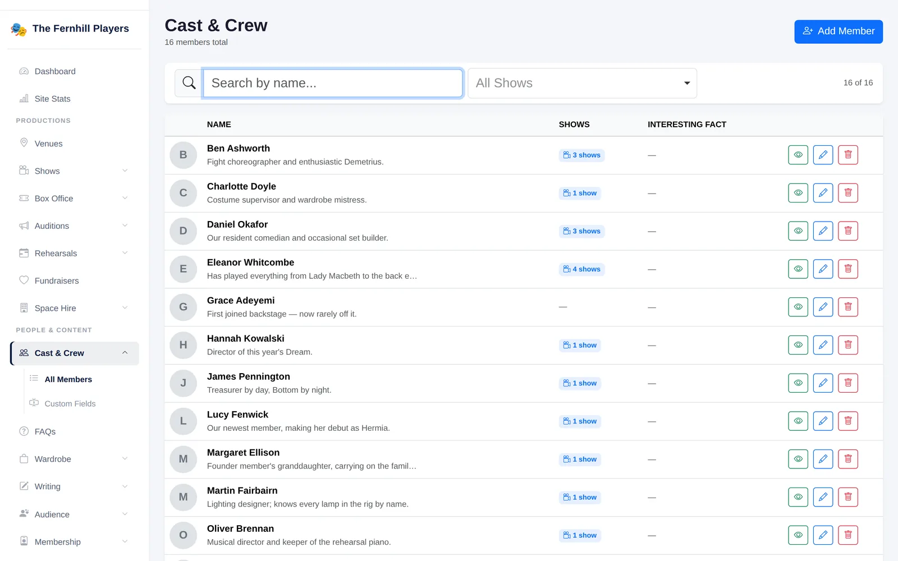898x561 pixels.
Task: View Eleanor Whitcombe via the eye icon
Action: 798,269
